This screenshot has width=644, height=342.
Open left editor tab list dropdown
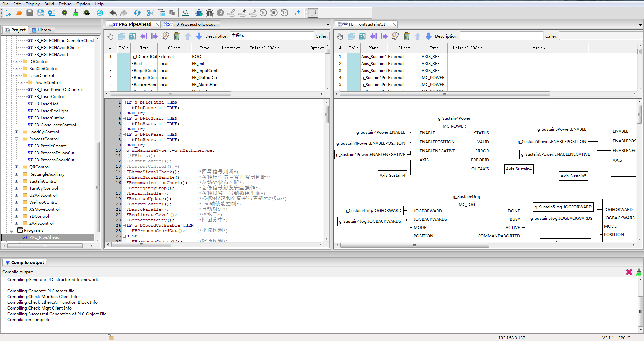click(x=328, y=25)
